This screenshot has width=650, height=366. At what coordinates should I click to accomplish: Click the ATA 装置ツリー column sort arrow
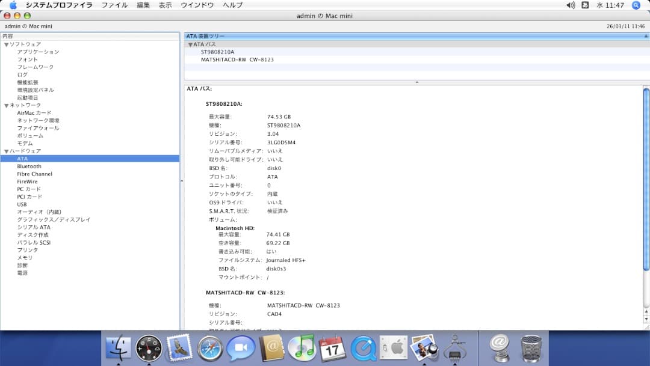[x=645, y=37]
